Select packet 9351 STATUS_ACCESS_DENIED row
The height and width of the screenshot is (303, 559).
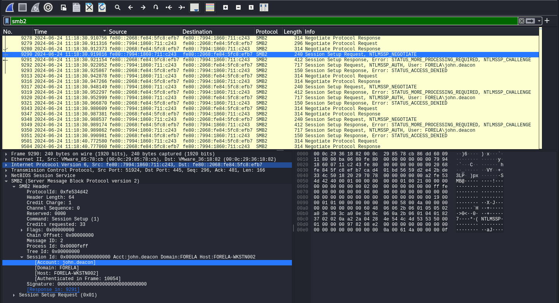(x=271, y=136)
